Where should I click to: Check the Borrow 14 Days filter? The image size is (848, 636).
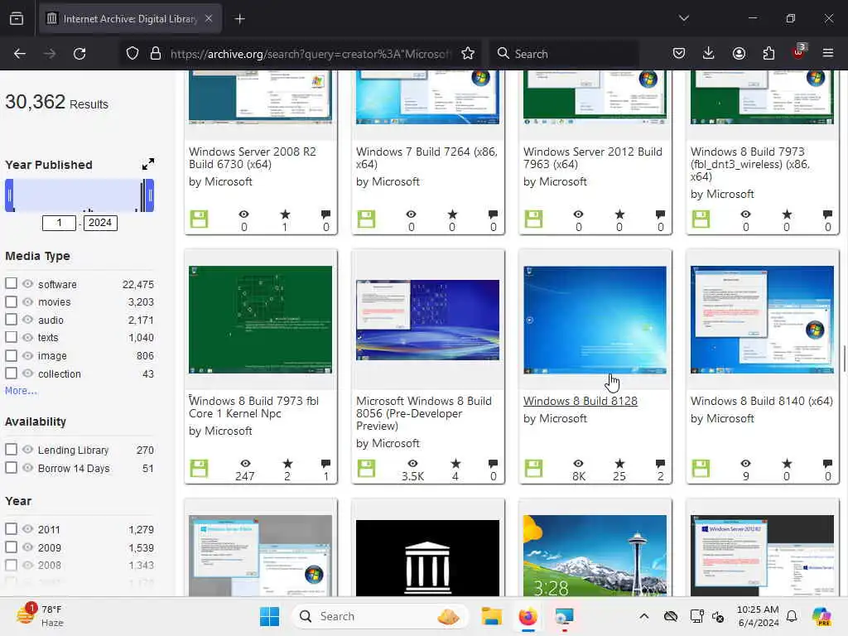click(x=11, y=467)
